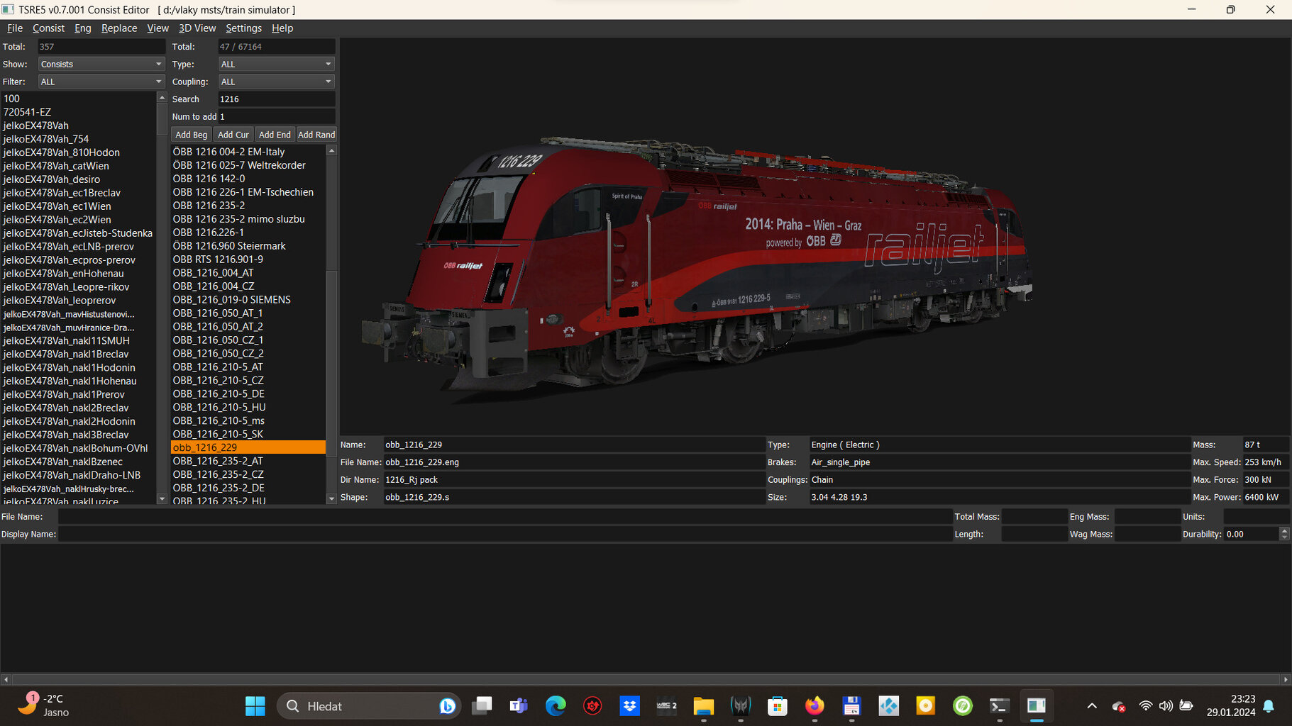
Task: Open Acer Predator app on taskbar
Action: coord(741,706)
